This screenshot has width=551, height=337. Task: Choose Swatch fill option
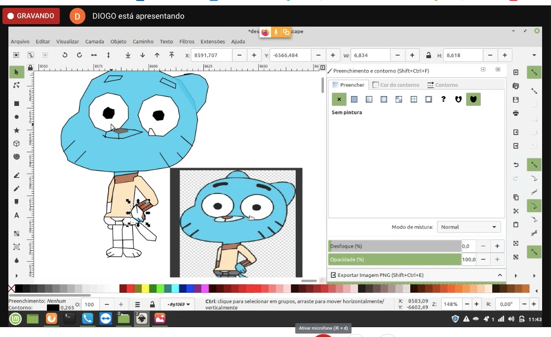pos(429,99)
